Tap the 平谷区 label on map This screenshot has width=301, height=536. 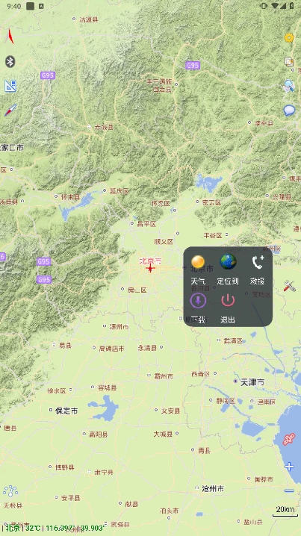tap(213, 235)
